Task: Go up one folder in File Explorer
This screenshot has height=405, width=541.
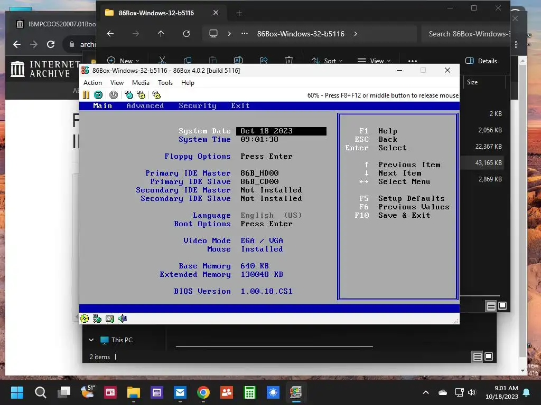Action: click(161, 34)
